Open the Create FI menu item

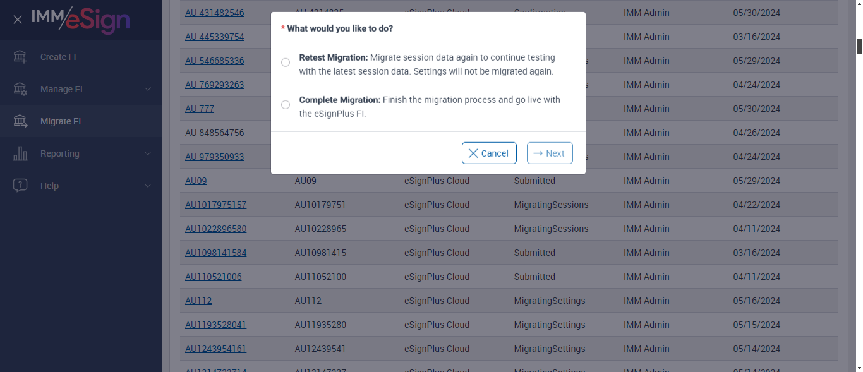coord(58,57)
